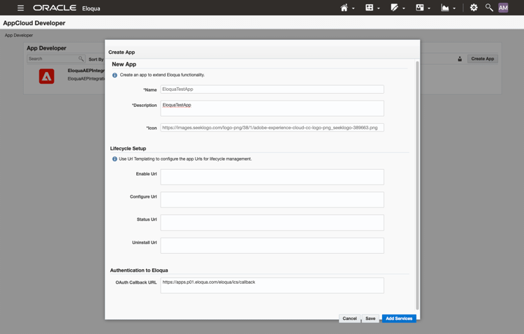Open the Analytics chart icon menu
The width and height of the screenshot is (524, 334).
[445, 8]
